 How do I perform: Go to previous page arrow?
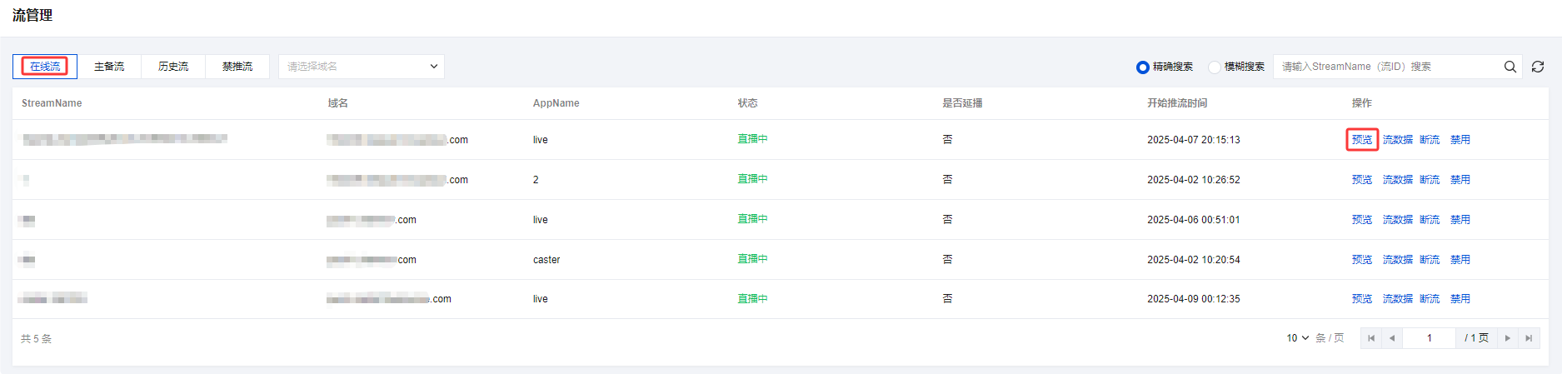[x=1392, y=338]
